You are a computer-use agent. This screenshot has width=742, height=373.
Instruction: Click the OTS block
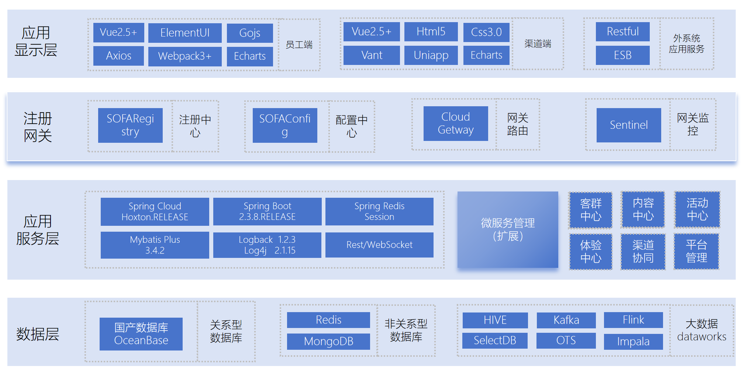(x=566, y=341)
